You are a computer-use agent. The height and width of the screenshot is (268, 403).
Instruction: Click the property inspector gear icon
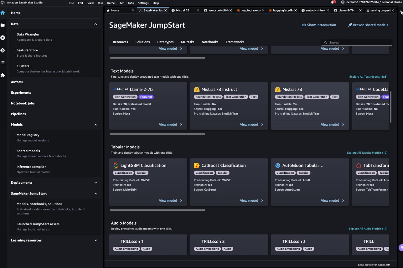click(401, 13)
